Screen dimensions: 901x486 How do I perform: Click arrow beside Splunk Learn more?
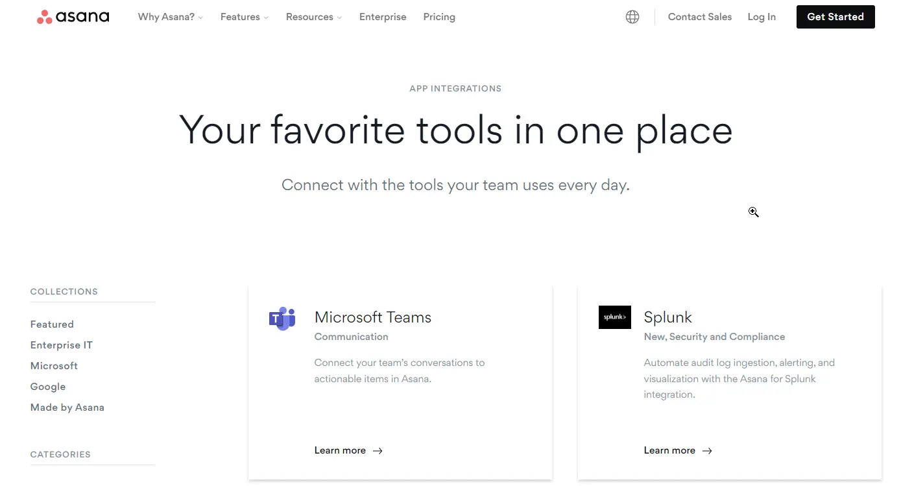click(x=707, y=450)
